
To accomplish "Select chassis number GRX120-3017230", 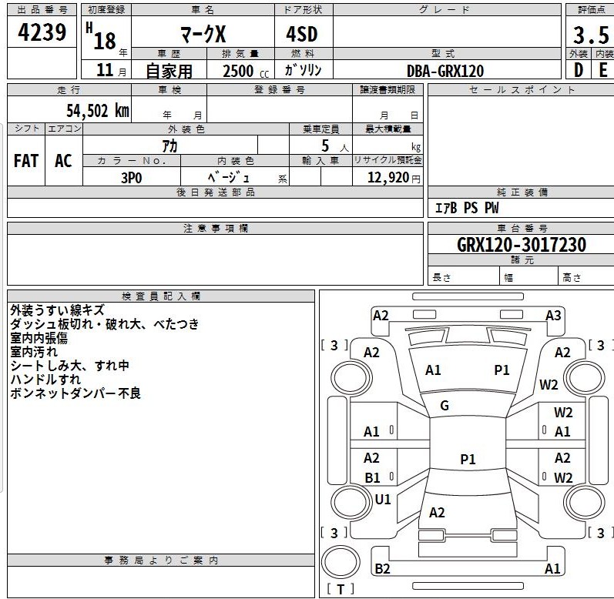I will tap(522, 245).
